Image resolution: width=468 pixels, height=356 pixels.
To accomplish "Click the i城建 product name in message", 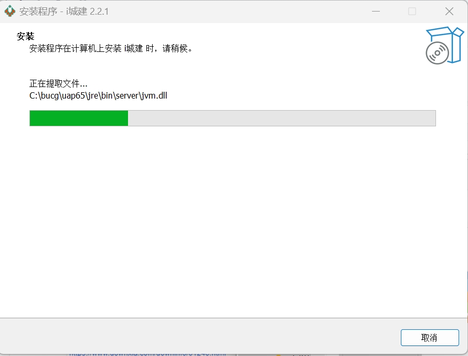I will pyautogui.click(x=134, y=48).
